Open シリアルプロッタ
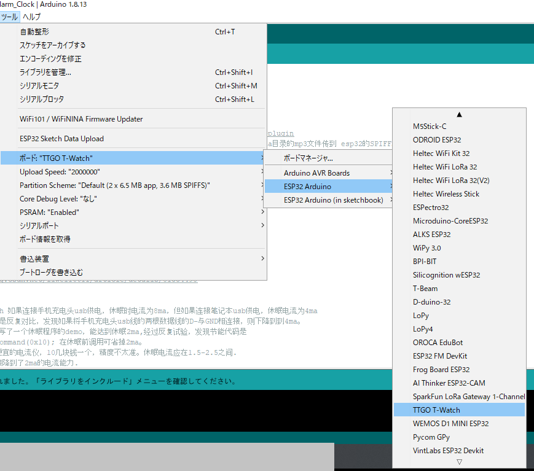534x471 pixels. [133, 99]
